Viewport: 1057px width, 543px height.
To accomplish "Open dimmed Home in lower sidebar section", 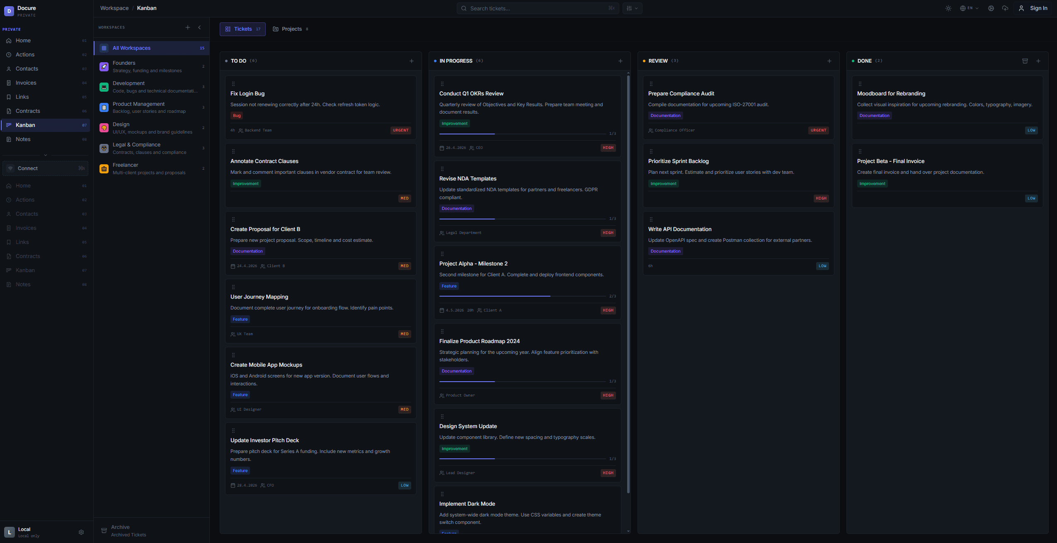I will (x=46, y=186).
